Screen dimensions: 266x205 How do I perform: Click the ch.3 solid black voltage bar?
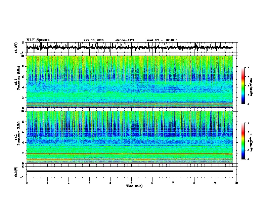(129, 172)
